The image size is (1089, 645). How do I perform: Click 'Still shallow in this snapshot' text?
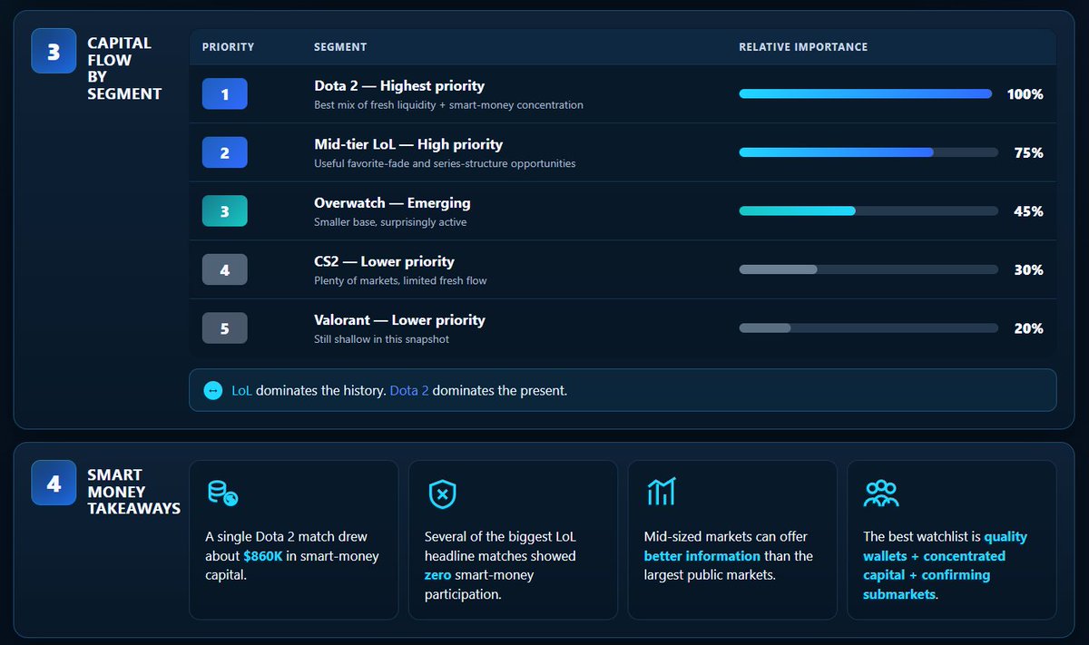click(381, 339)
